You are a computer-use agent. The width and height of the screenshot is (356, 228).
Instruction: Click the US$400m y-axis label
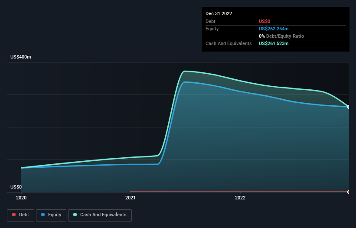(21, 57)
